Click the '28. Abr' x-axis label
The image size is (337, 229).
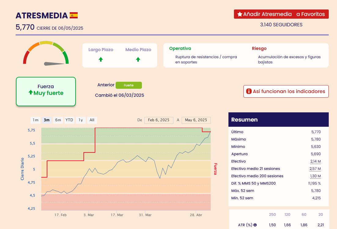(196, 215)
